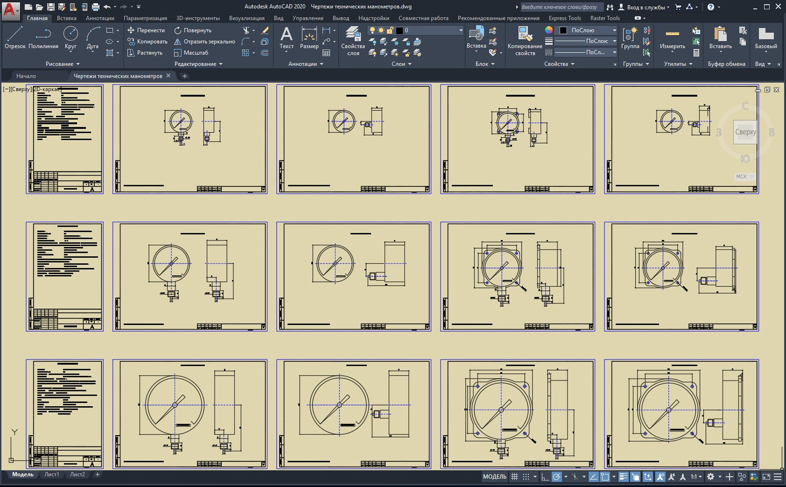The height and width of the screenshot is (487, 786).
Task: Open the Размер dimension tool
Action: pyautogui.click(x=309, y=38)
